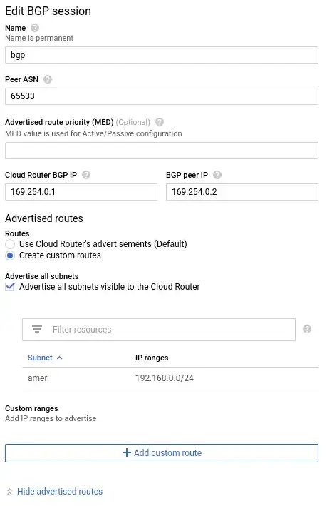332x506 pixels.
Task: Click the Add IP ranges to advertise text
Action: click(x=51, y=418)
